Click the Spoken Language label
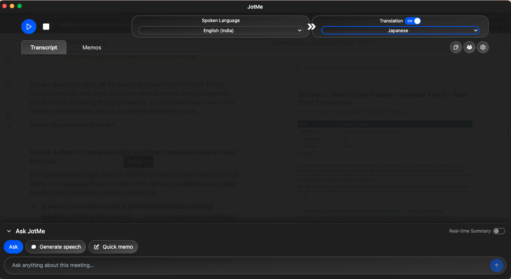Viewport: 511px width, 279px height. pyautogui.click(x=221, y=21)
